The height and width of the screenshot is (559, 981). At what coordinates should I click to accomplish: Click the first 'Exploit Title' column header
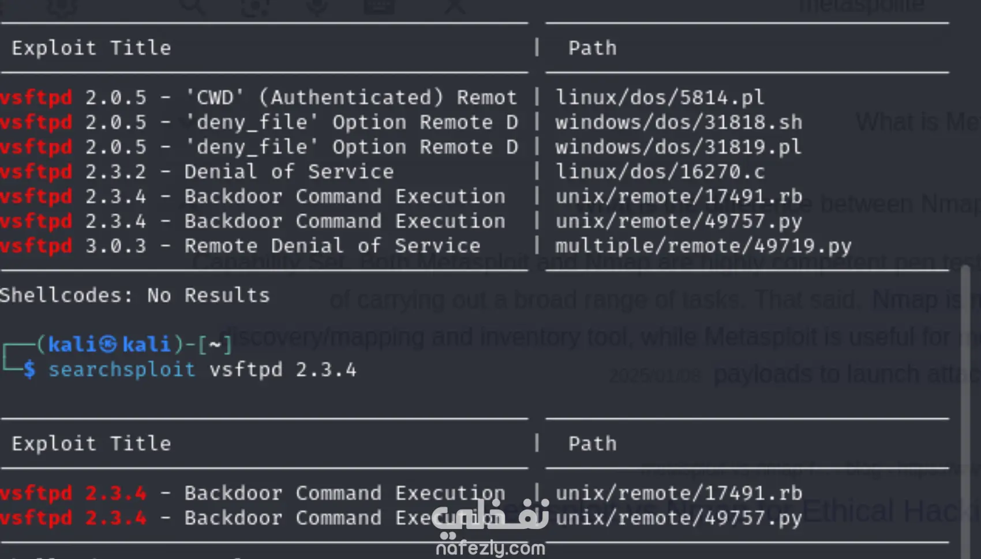click(x=91, y=48)
